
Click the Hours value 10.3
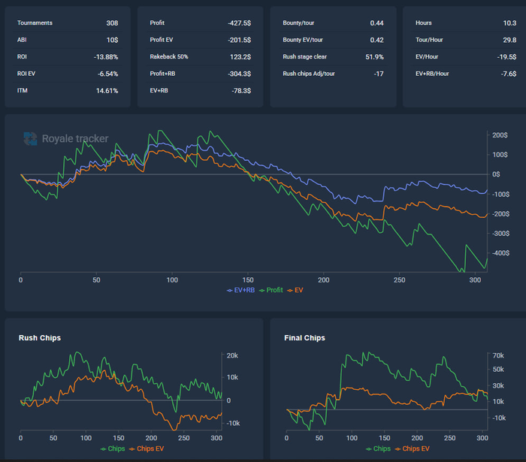pos(507,23)
